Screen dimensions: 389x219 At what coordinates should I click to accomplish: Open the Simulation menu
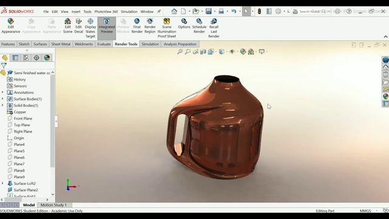tap(129, 12)
